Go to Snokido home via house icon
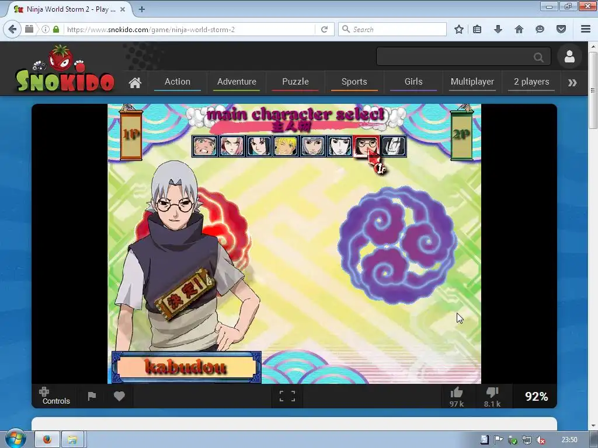Image resolution: width=598 pixels, height=448 pixels. pyautogui.click(x=135, y=82)
